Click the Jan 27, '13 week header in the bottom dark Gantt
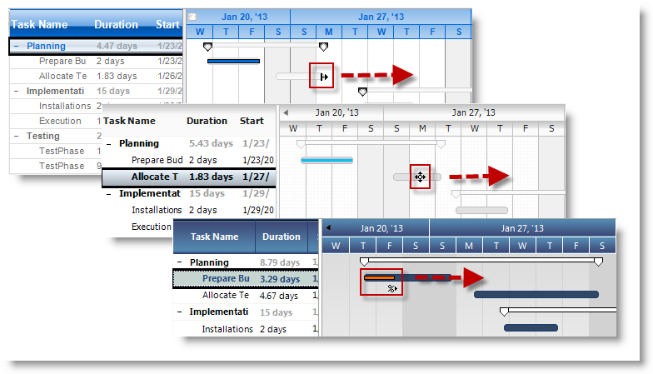Image resolution: width=653 pixels, height=374 pixels. point(522,228)
